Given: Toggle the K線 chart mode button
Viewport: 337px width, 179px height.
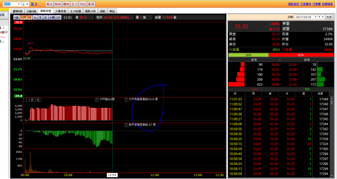Looking at the screenshot, I should (x=16, y=17).
